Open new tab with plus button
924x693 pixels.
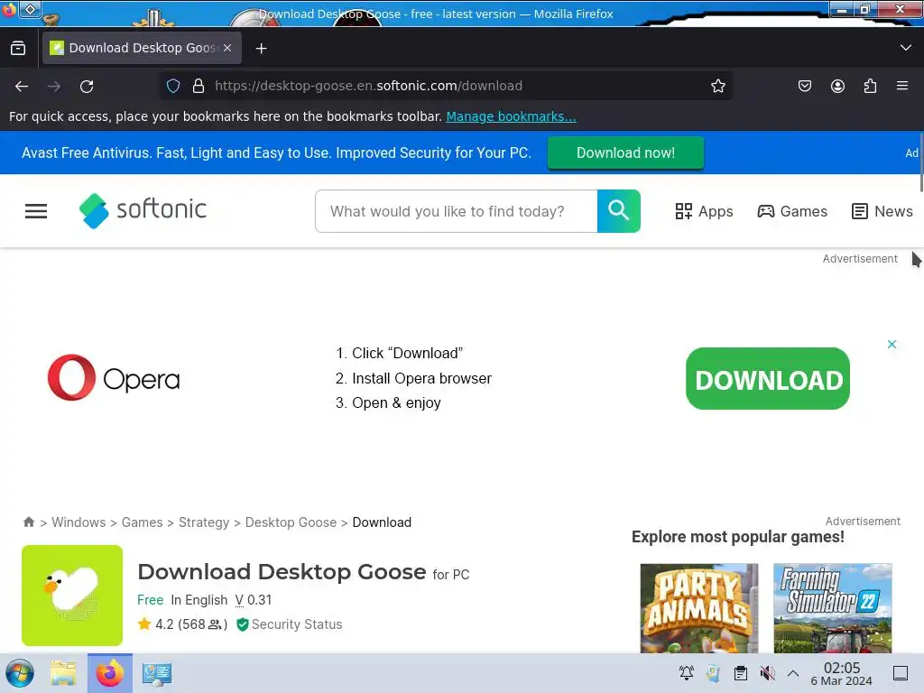click(261, 49)
